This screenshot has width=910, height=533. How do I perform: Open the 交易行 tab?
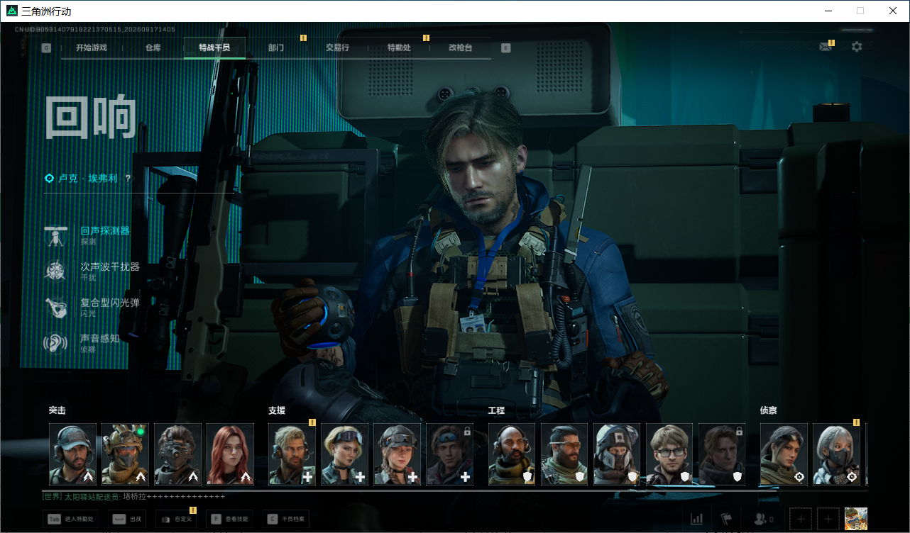pos(337,48)
